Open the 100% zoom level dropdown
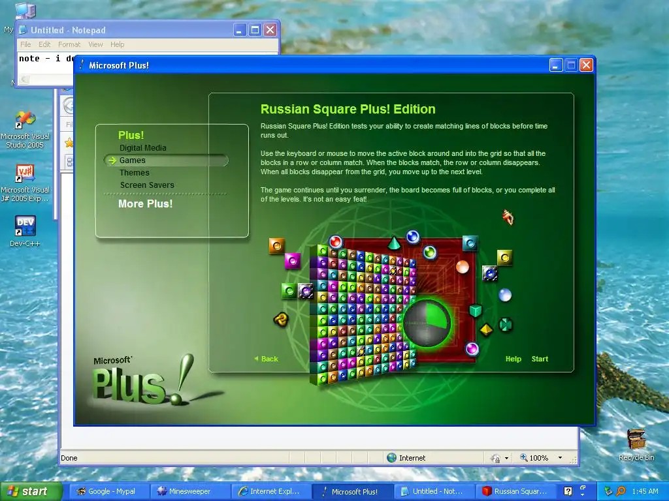The image size is (669, 501). click(x=560, y=458)
